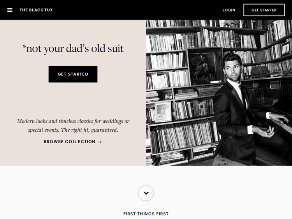Open the hamburger menu icon
Viewport: 292px width, 219px height.
click(x=10, y=10)
